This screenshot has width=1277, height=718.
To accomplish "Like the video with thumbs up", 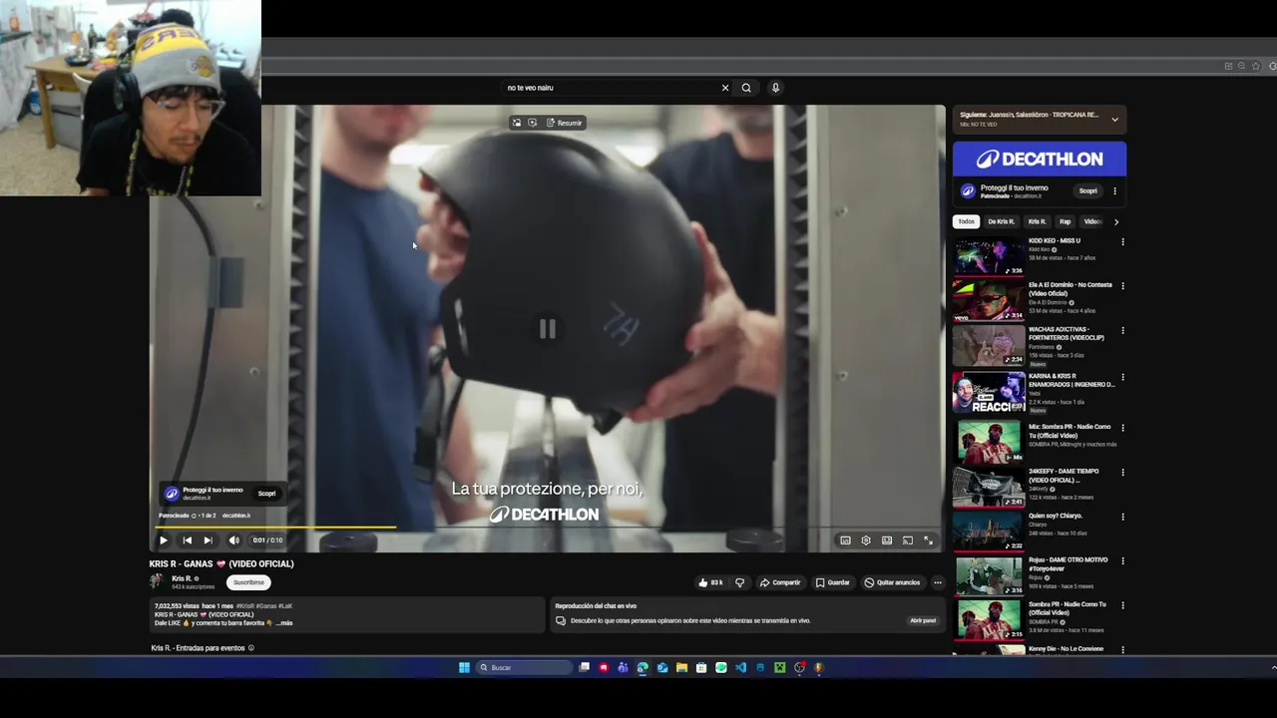I will point(710,582).
